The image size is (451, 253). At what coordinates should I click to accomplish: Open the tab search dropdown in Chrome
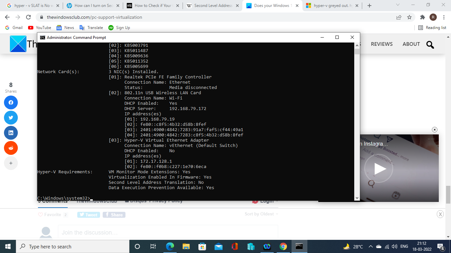pyautogui.click(x=398, y=5)
